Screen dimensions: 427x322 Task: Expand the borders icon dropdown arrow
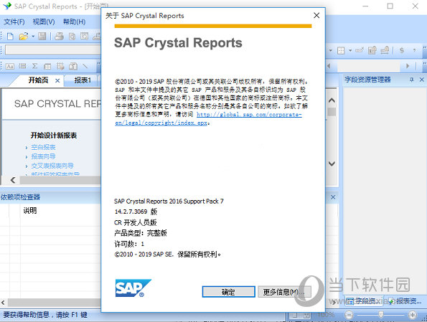350,50
